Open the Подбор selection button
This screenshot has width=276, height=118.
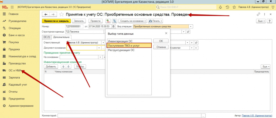coord(80,67)
